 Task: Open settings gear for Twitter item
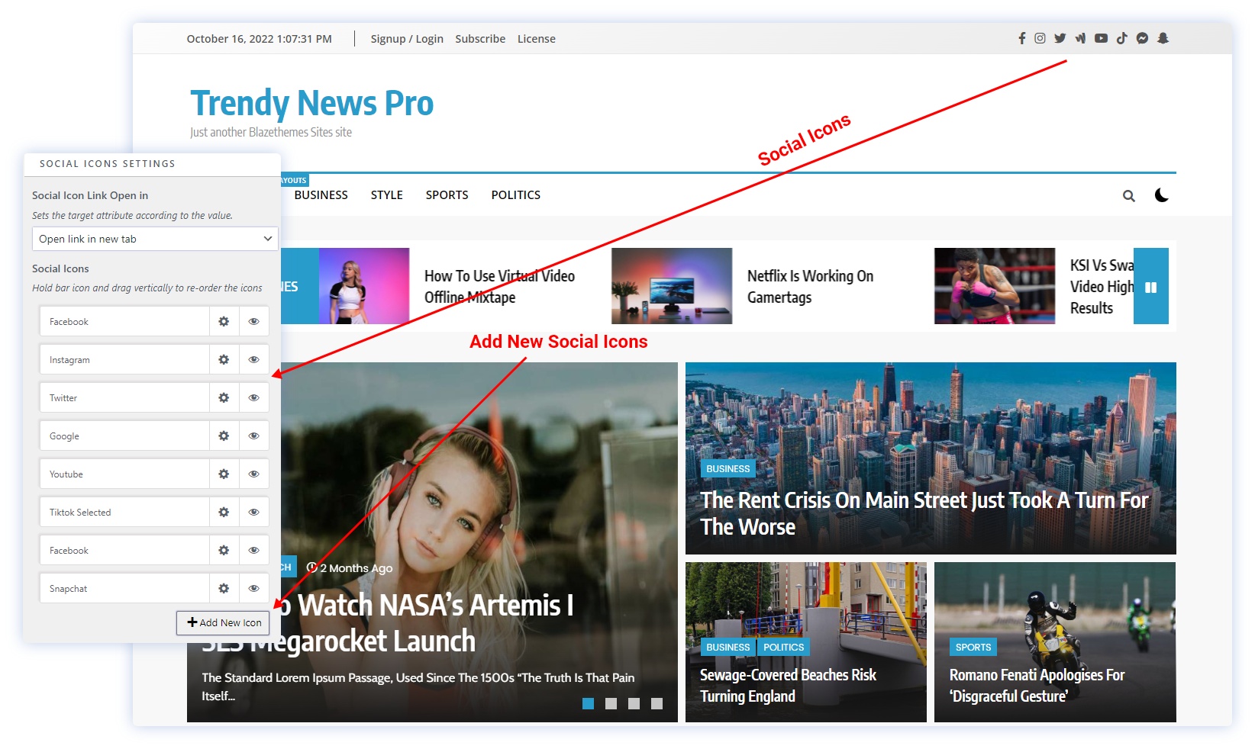pos(224,398)
